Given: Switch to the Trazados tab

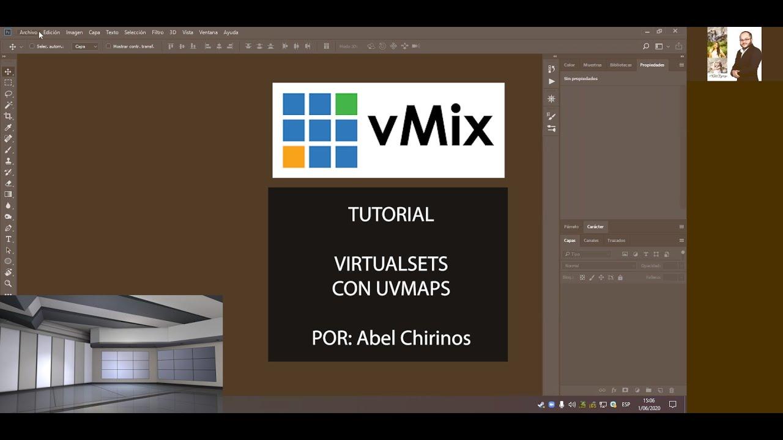Looking at the screenshot, I should [x=616, y=241].
